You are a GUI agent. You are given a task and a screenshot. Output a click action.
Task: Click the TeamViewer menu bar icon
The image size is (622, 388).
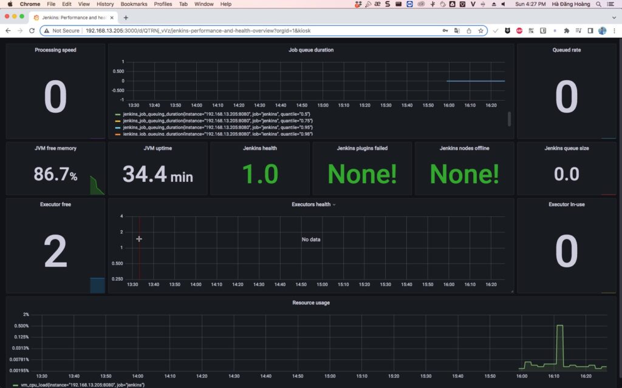pos(410,4)
